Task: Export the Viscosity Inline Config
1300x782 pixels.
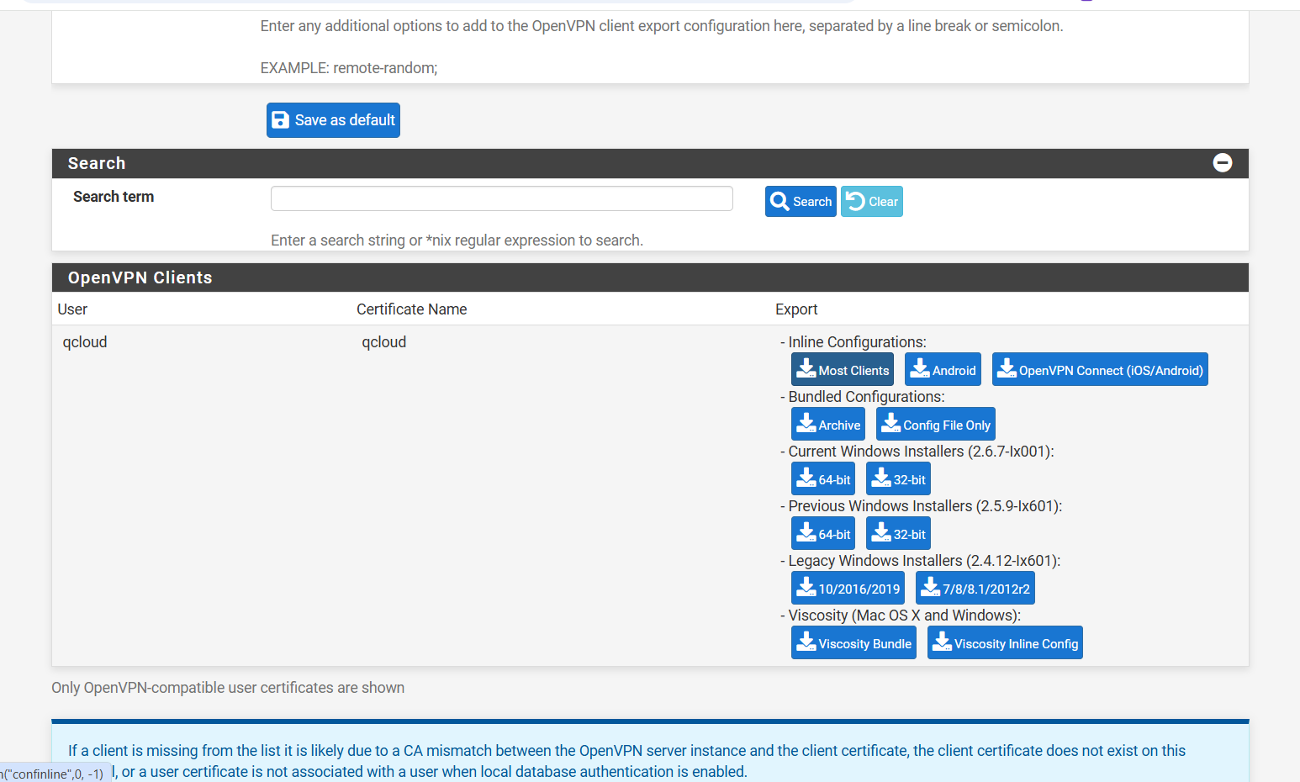Action: click(1004, 643)
